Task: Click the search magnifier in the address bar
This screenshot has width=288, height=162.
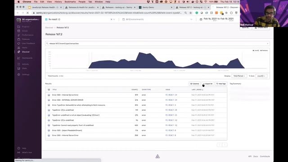Action: tap(186, 13)
